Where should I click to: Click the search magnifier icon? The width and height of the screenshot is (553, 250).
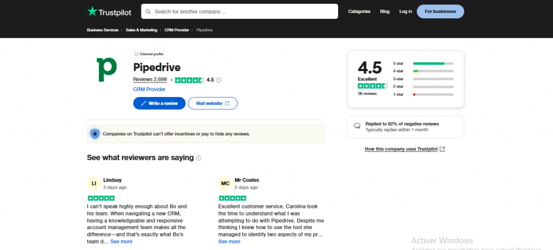(x=148, y=12)
